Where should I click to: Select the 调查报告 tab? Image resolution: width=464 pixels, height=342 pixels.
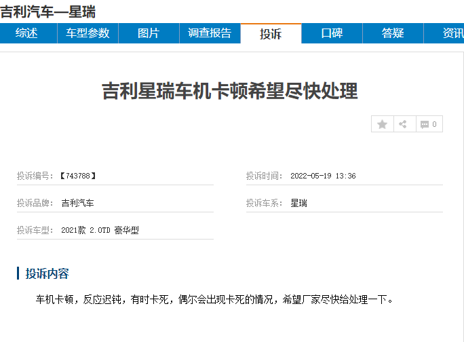[x=210, y=33]
